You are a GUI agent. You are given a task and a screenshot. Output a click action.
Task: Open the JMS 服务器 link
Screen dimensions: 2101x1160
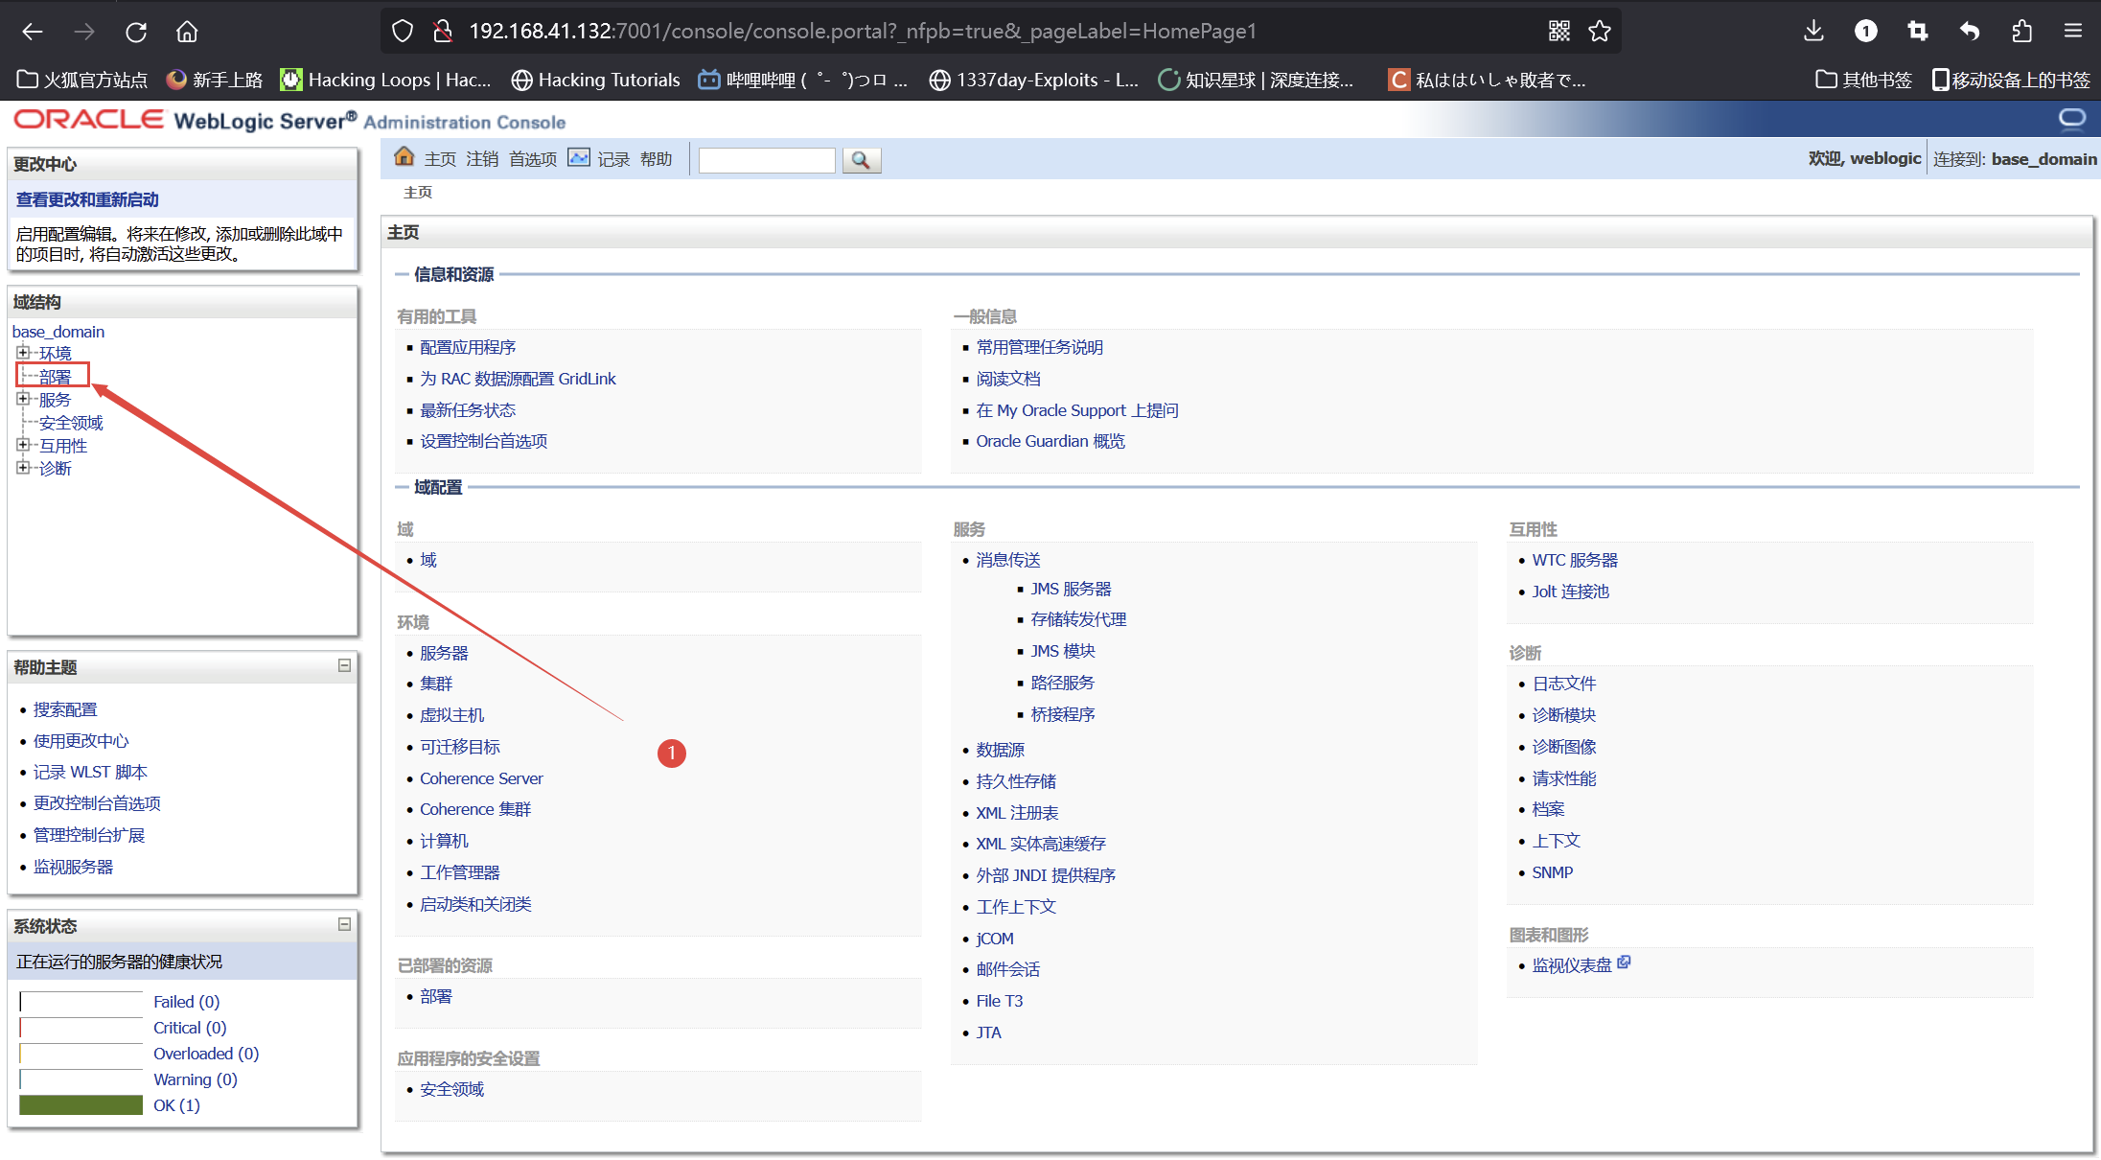1071,589
